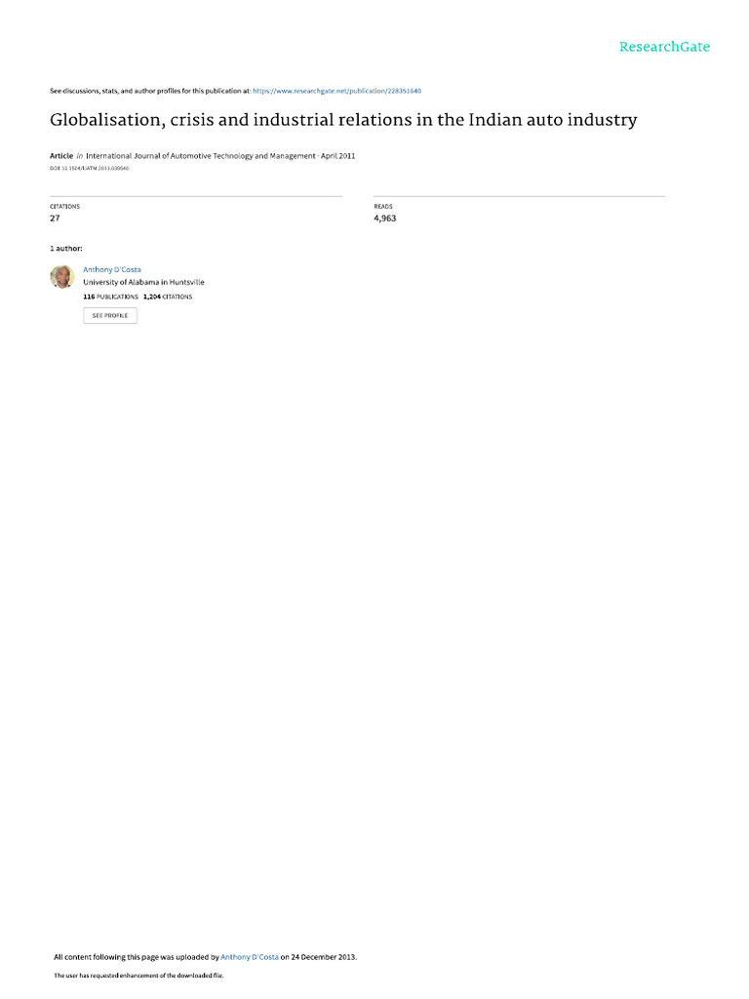
Task: Select the citations count 27
Action: [x=55, y=218]
